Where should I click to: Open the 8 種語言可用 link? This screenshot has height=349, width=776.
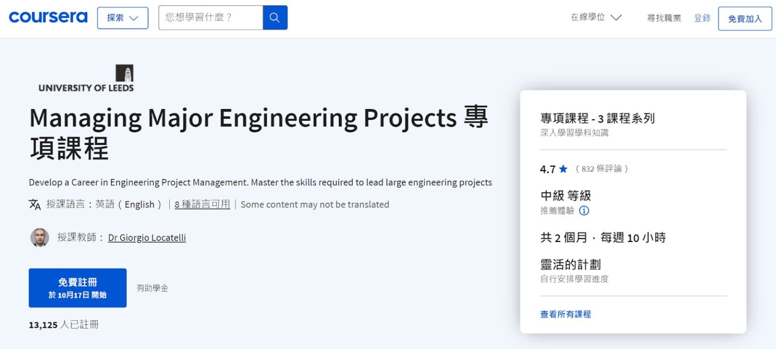pyautogui.click(x=202, y=204)
